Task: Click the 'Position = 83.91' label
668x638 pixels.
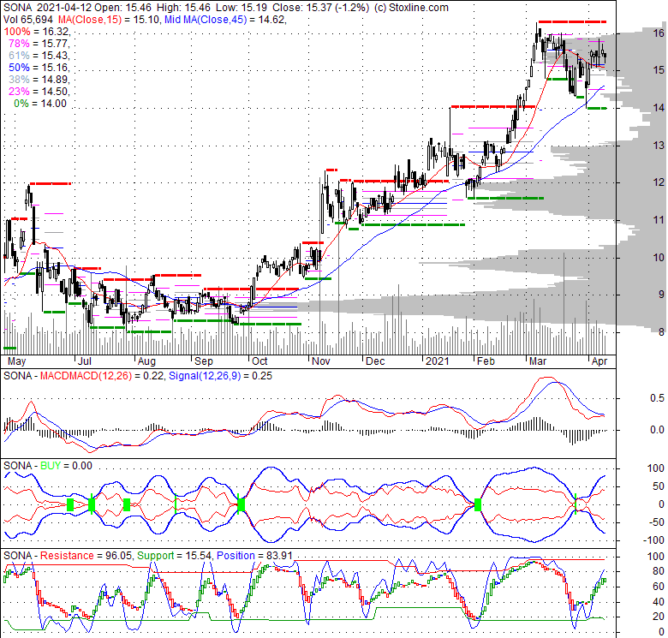Action: tap(254, 556)
